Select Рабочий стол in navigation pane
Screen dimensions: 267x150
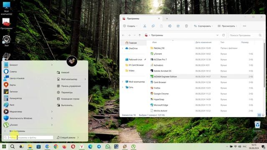135,60
